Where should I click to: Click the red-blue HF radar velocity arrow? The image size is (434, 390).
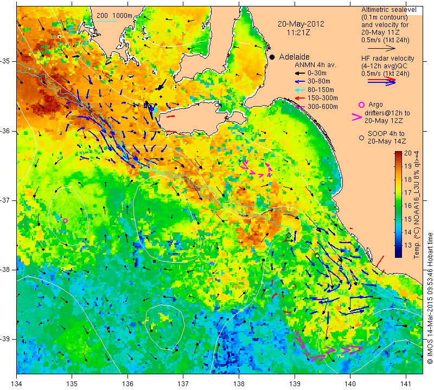382,81
